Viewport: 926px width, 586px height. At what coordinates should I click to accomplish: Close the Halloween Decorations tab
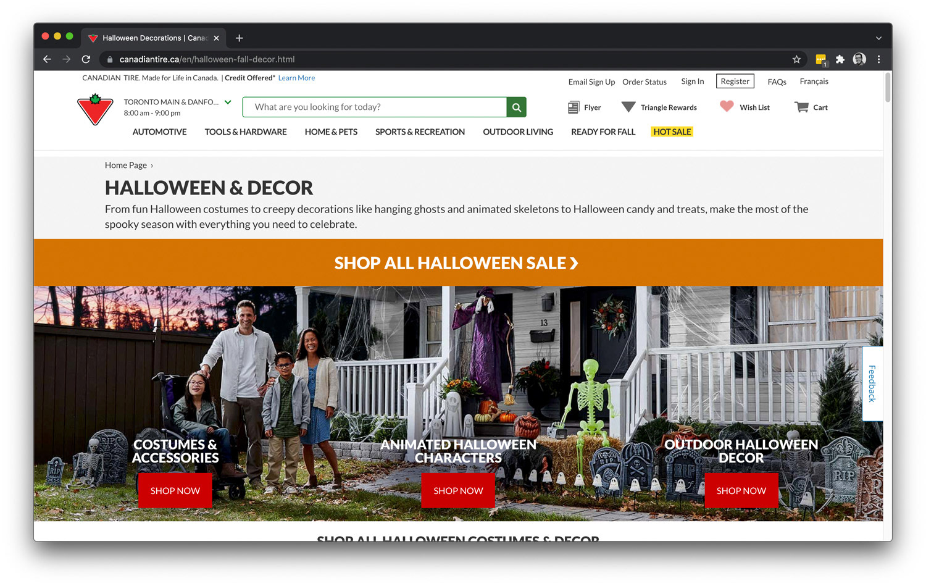coord(216,38)
